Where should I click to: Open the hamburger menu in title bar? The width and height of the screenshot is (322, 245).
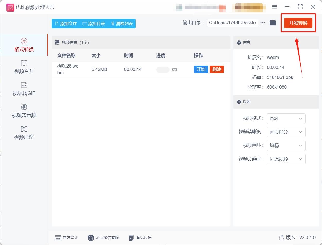tap(274, 7)
